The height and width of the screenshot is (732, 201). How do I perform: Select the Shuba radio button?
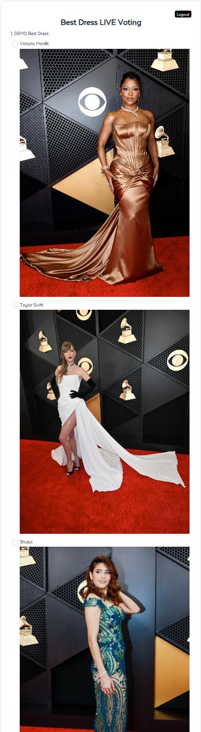click(15, 542)
